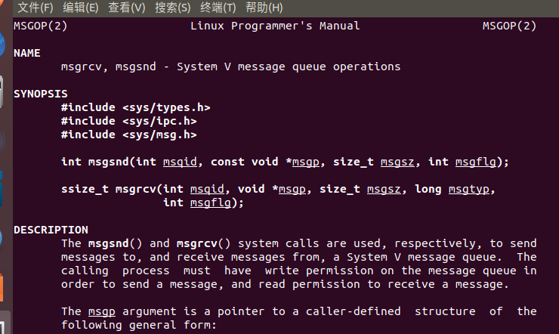
Task: Open the 帮助(H) menu
Action: pyautogui.click(x=264, y=8)
